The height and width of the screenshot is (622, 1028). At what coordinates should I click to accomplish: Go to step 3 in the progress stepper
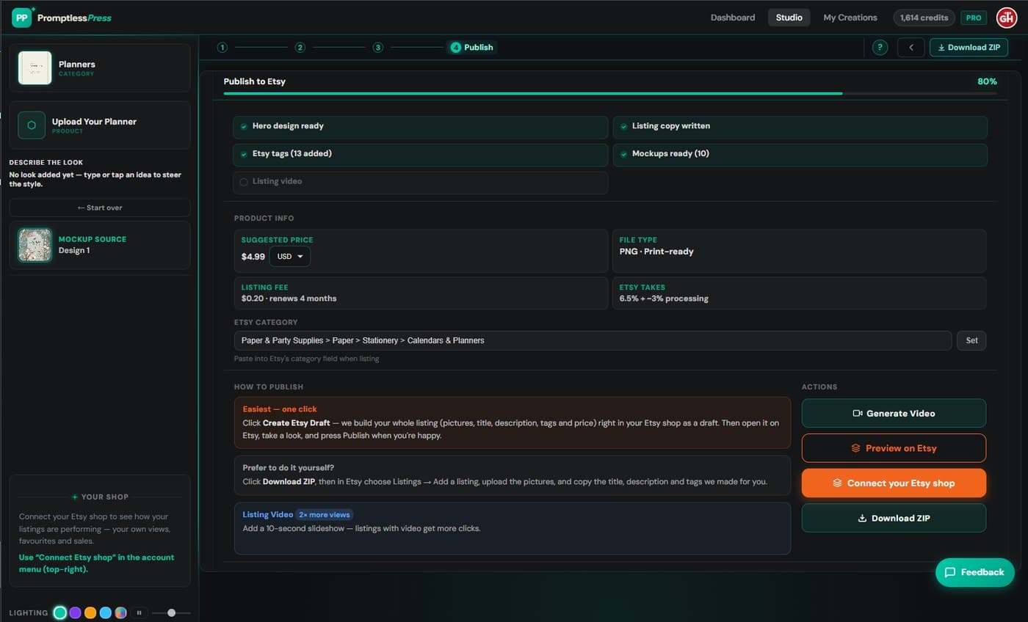coord(378,48)
